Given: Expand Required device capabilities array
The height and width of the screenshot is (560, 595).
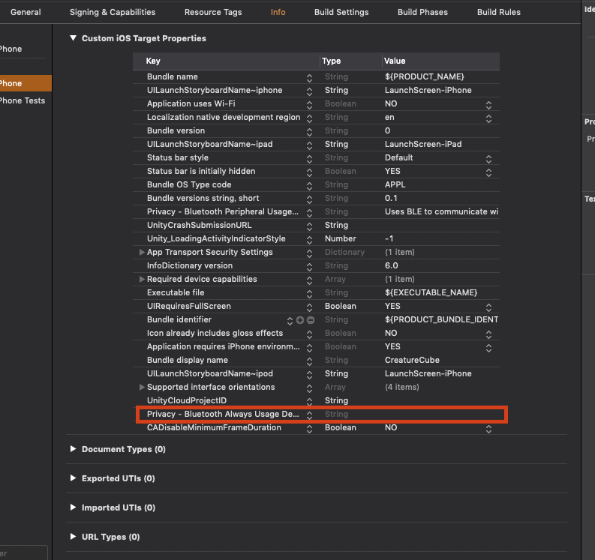Looking at the screenshot, I should pyautogui.click(x=142, y=279).
